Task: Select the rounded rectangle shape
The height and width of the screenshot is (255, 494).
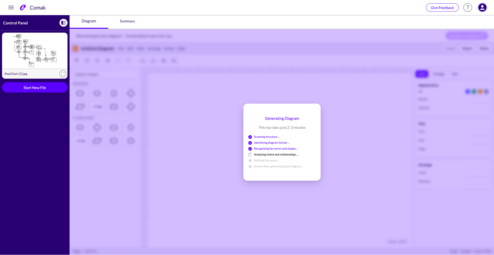Action: click(x=80, y=93)
